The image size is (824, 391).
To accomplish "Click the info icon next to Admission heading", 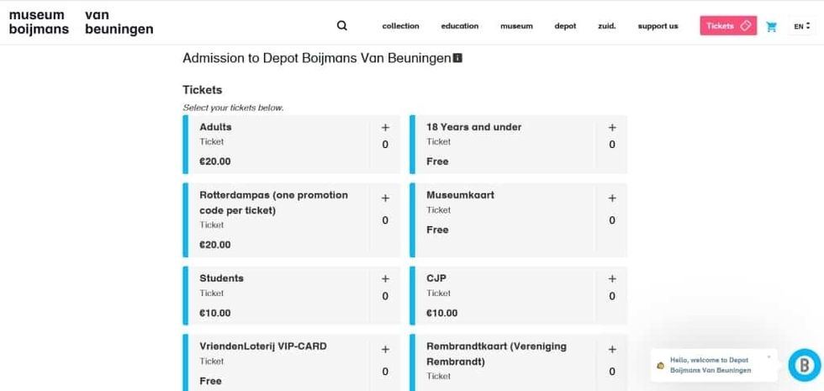I will click(457, 58).
